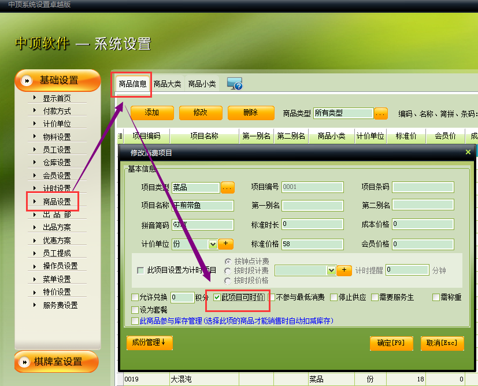Image resolution: width=478 pixels, height=386 pixels.
Task: Enable 需称重 checkbox
Action: pyautogui.click(x=436, y=297)
